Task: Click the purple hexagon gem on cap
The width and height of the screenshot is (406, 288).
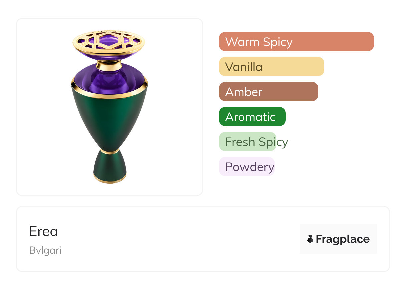Action: pos(109,40)
